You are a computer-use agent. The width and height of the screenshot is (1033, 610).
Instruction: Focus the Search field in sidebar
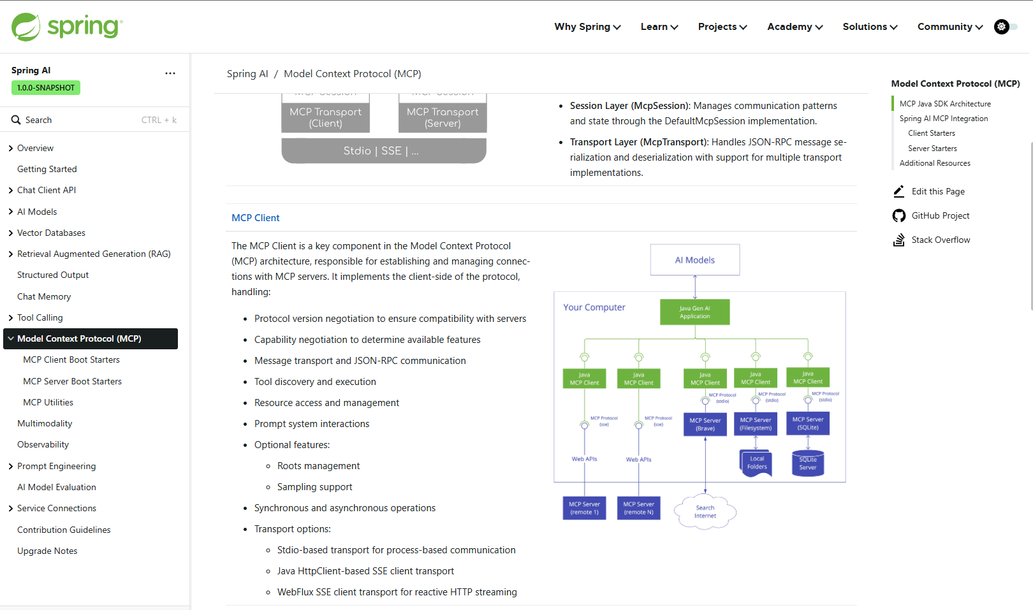coord(94,120)
